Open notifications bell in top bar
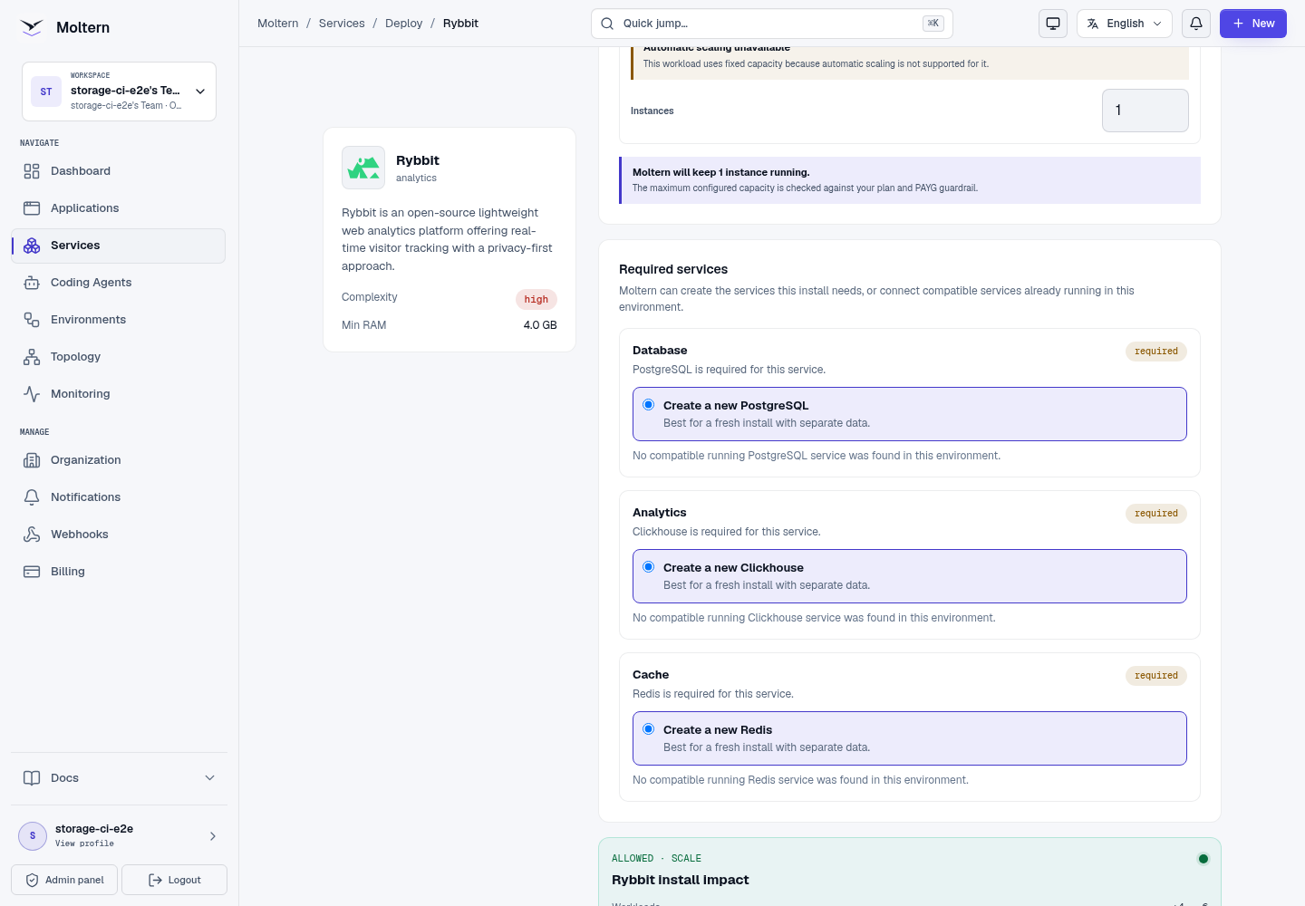Screen dimensions: 1305x906 pos(1196,24)
